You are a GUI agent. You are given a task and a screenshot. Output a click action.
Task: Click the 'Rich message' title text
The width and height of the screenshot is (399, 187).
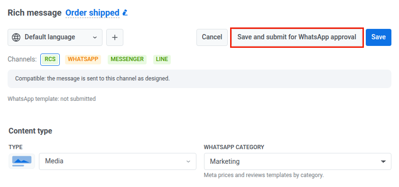coord(34,13)
